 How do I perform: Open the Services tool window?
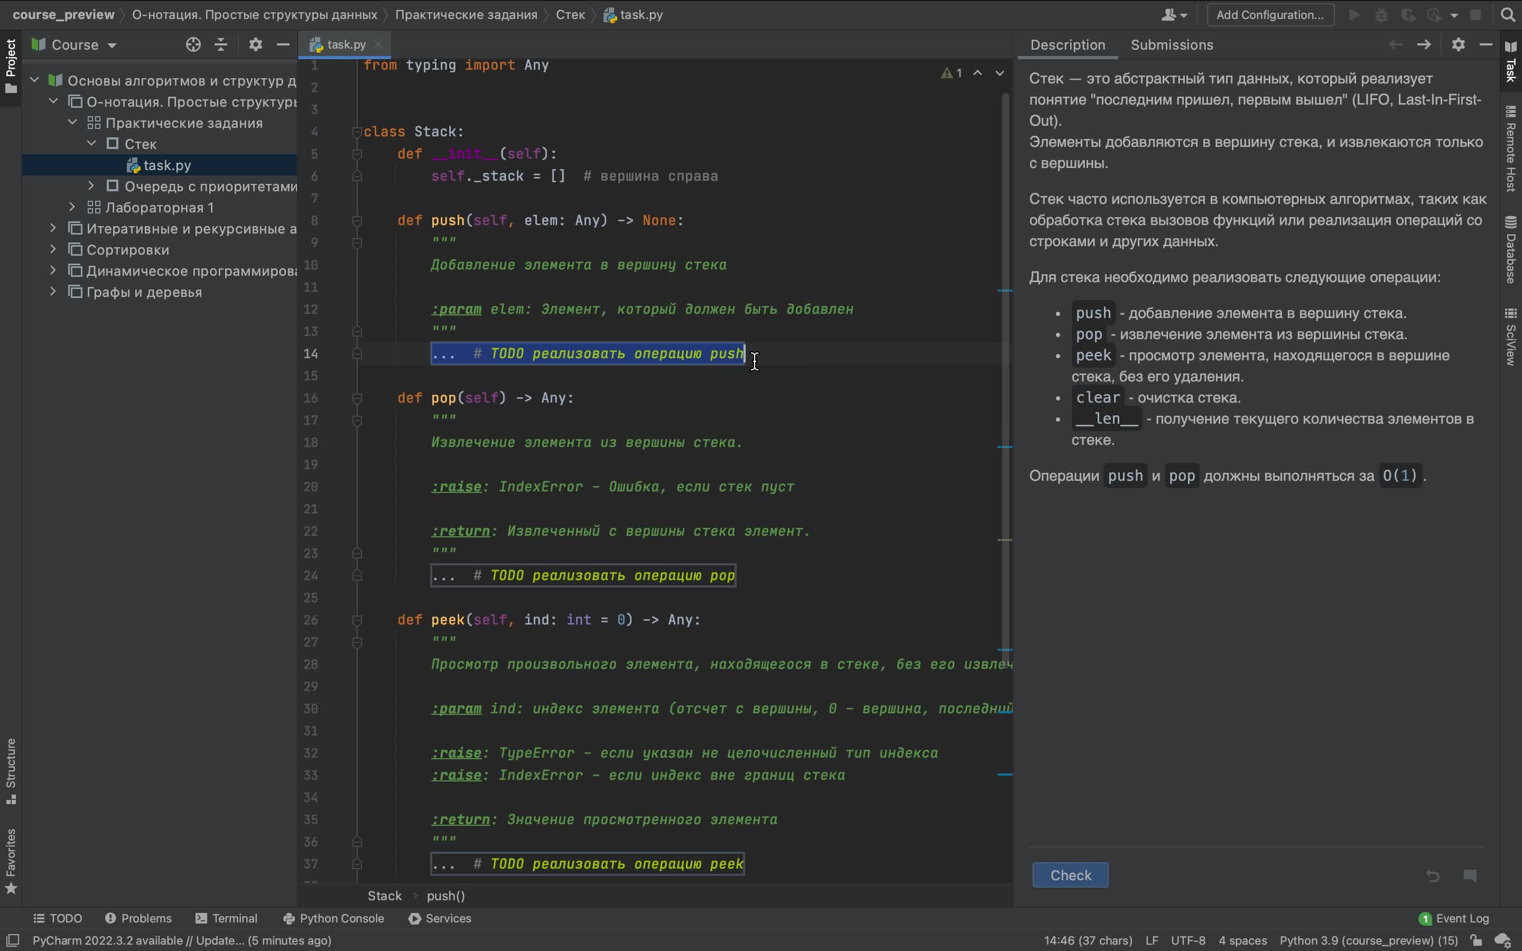pyautogui.click(x=440, y=918)
